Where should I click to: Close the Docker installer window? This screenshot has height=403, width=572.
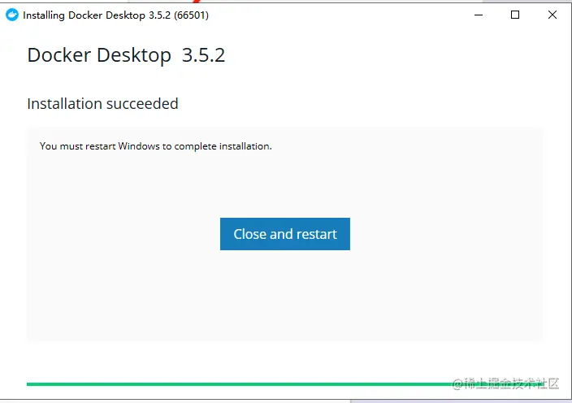click(x=552, y=15)
